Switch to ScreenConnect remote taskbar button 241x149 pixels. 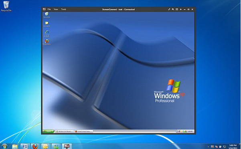tap(83, 131)
